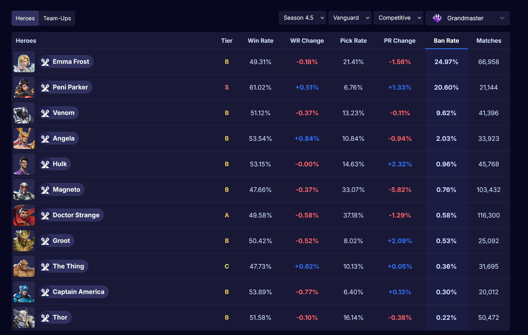Click Magneto's -5.82% PR change
The height and width of the screenshot is (335, 528).
pyautogui.click(x=400, y=190)
